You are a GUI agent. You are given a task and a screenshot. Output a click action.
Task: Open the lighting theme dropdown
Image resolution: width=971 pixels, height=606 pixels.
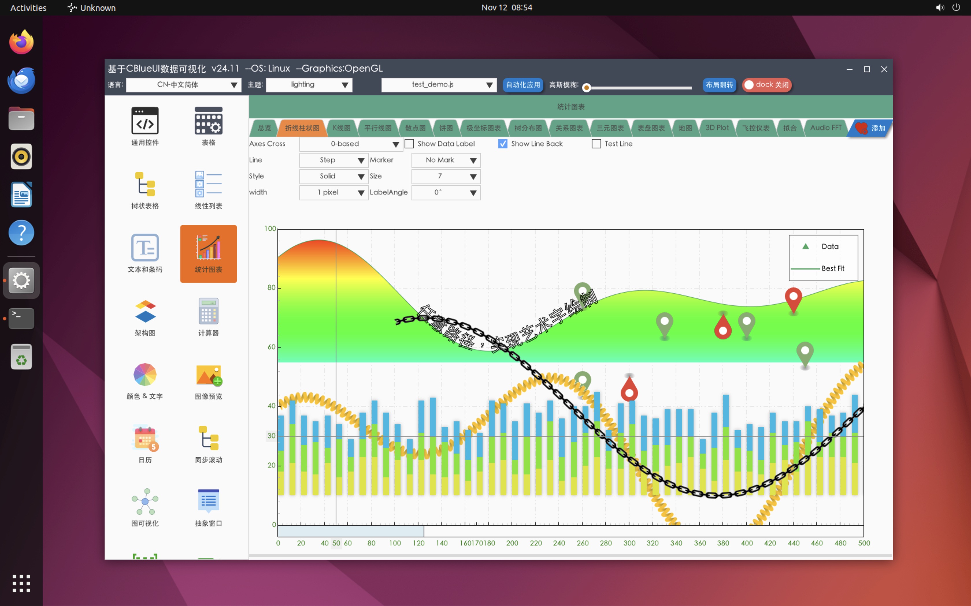pyautogui.click(x=309, y=85)
